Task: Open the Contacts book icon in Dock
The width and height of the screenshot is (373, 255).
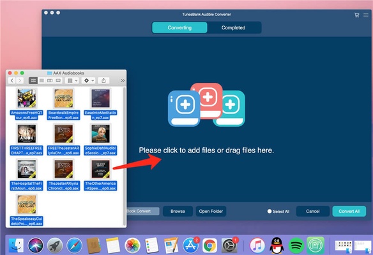Action: [93, 245]
